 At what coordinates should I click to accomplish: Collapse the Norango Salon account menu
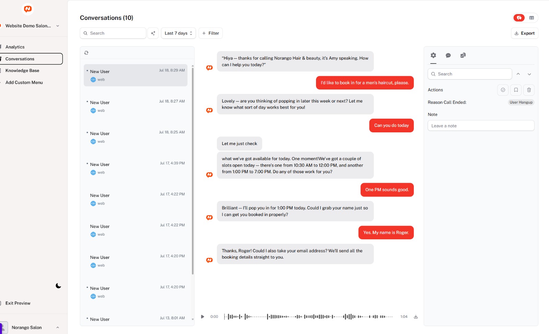coord(57,327)
